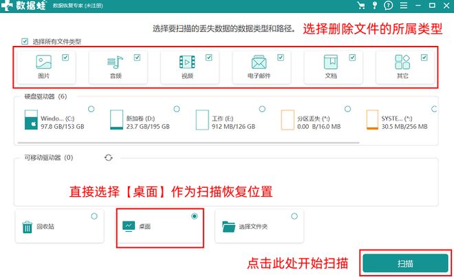Click the 回收站 recycle bin icon
The height and width of the screenshot is (277, 454).
pos(28,227)
